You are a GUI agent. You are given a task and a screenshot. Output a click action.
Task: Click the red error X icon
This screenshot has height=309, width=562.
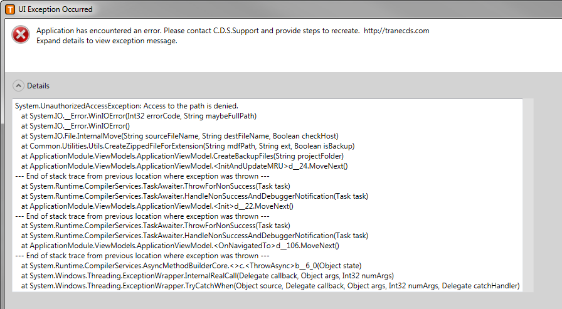21,36
